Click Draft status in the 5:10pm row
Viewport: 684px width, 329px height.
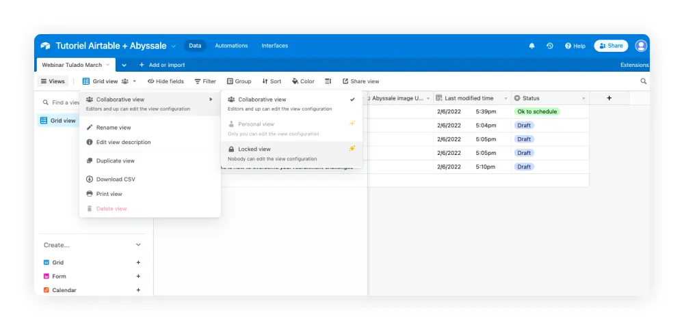[x=524, y=167]
